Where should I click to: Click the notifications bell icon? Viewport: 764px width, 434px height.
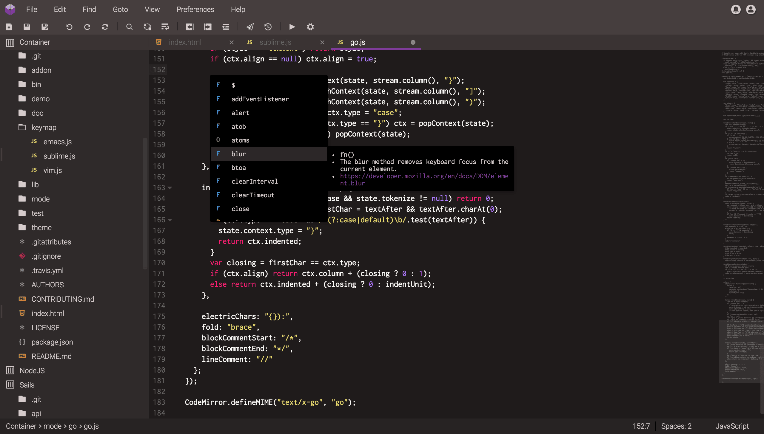(736, 10)
